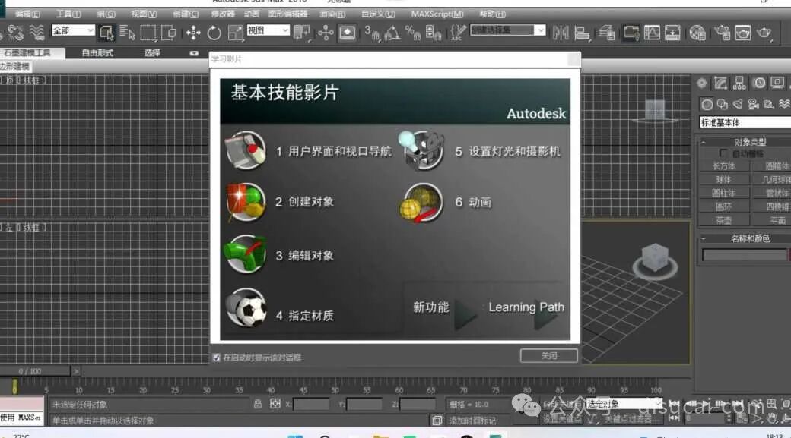Uncheck 在启动时显示该对话框 option
This screenshot has height=438, width=791.
(x=217, y=356)
